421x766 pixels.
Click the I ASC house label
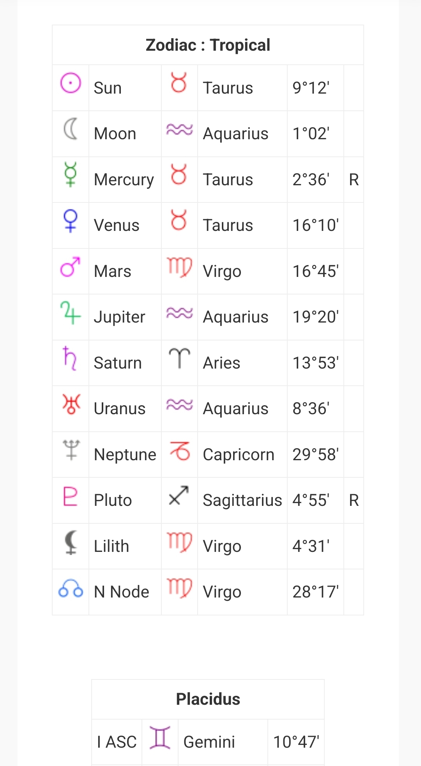point(117,742)
